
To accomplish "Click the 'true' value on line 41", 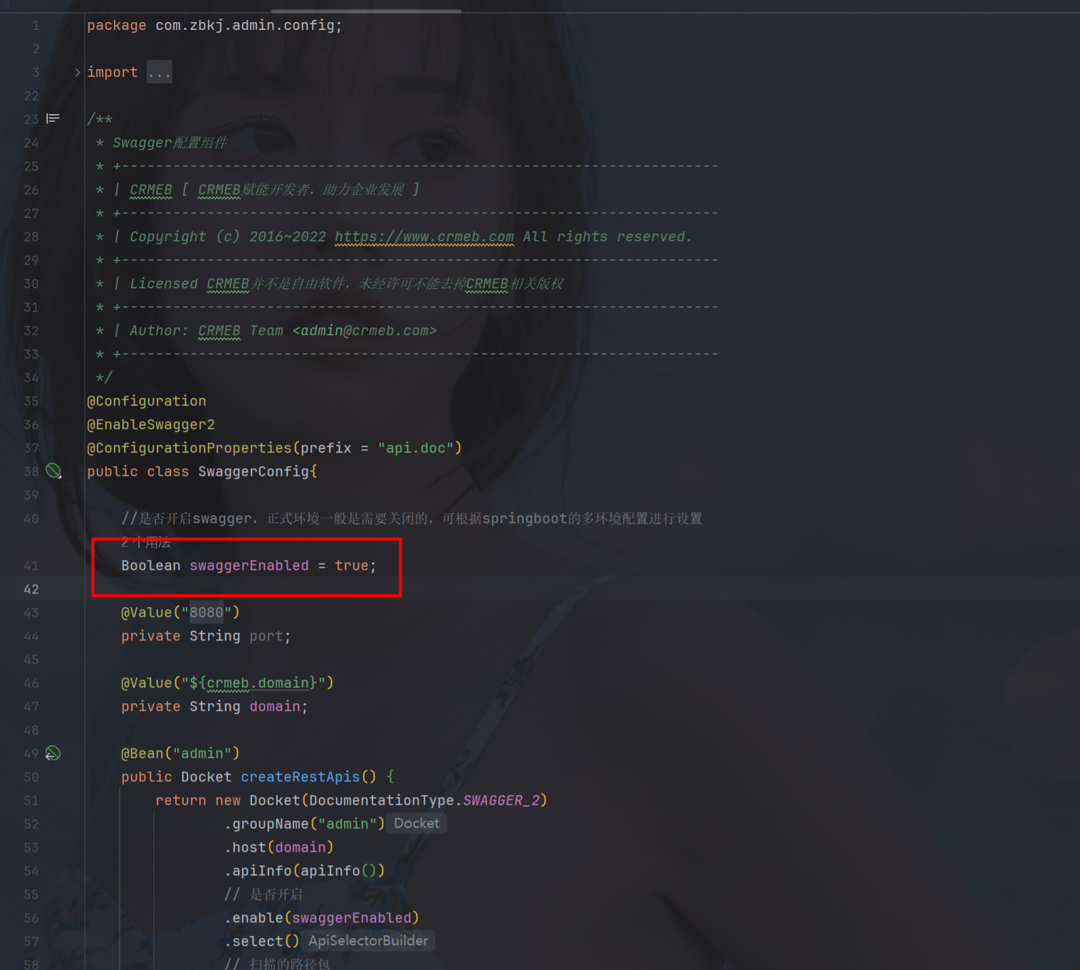I will (x=352, y=565).
